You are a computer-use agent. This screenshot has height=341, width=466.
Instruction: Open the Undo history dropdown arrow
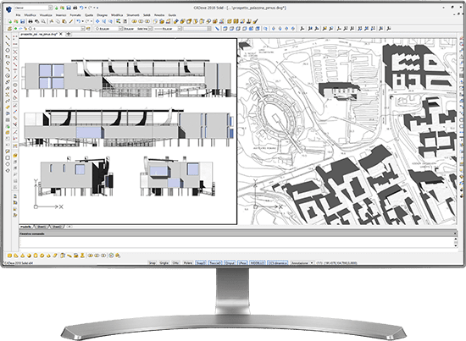(x=83, y=21)
